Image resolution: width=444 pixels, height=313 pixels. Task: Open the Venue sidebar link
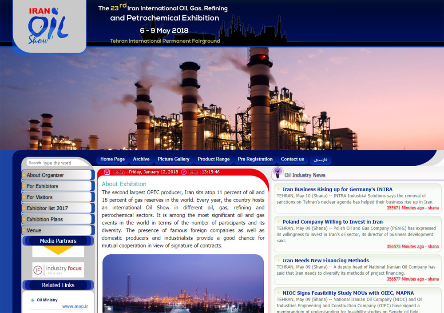click(57, 230)
